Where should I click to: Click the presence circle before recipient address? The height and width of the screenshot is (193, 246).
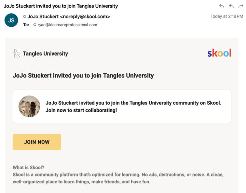tap(35, 25)
